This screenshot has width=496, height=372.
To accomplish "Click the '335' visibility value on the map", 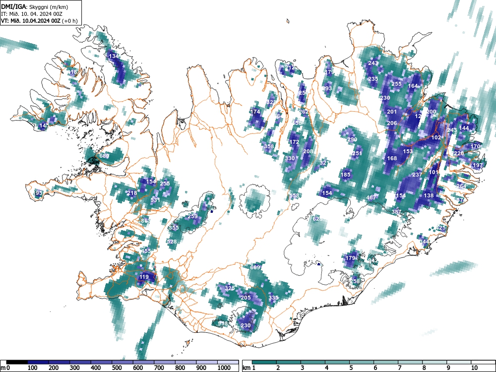I will point(274,298).
